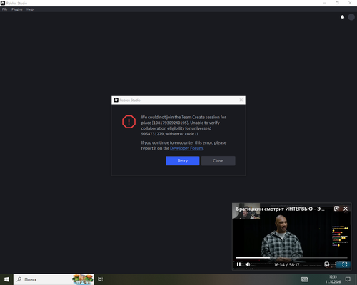Open Task View on the taskbar
The width and height of the screenshot is (357, 285).
101,279
